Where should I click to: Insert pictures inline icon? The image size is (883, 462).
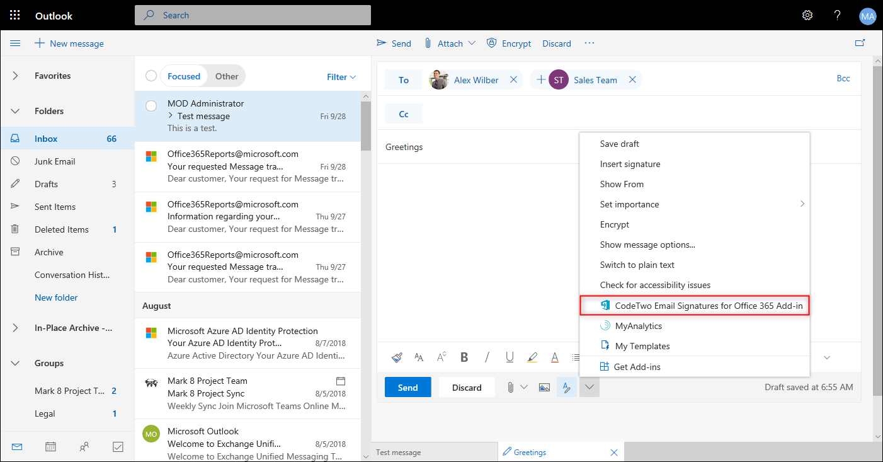coord(545,388)
